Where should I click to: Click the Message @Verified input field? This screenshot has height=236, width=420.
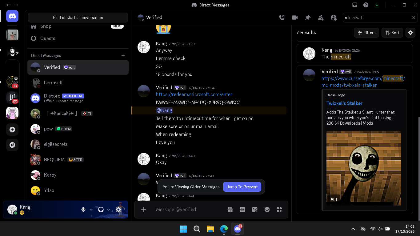188,210
